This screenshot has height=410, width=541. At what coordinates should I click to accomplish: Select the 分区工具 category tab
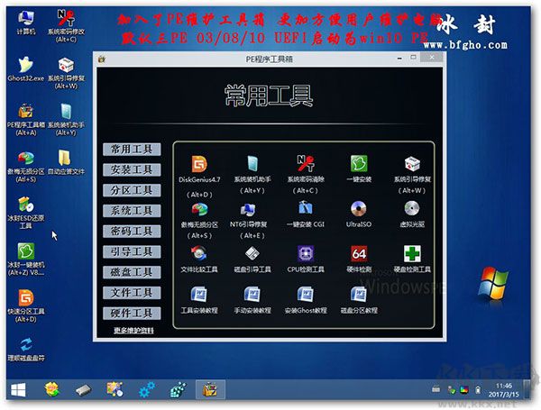131,190
